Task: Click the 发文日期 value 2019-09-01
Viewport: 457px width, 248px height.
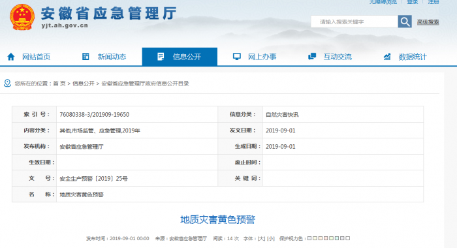Action: tap(280, 131)
